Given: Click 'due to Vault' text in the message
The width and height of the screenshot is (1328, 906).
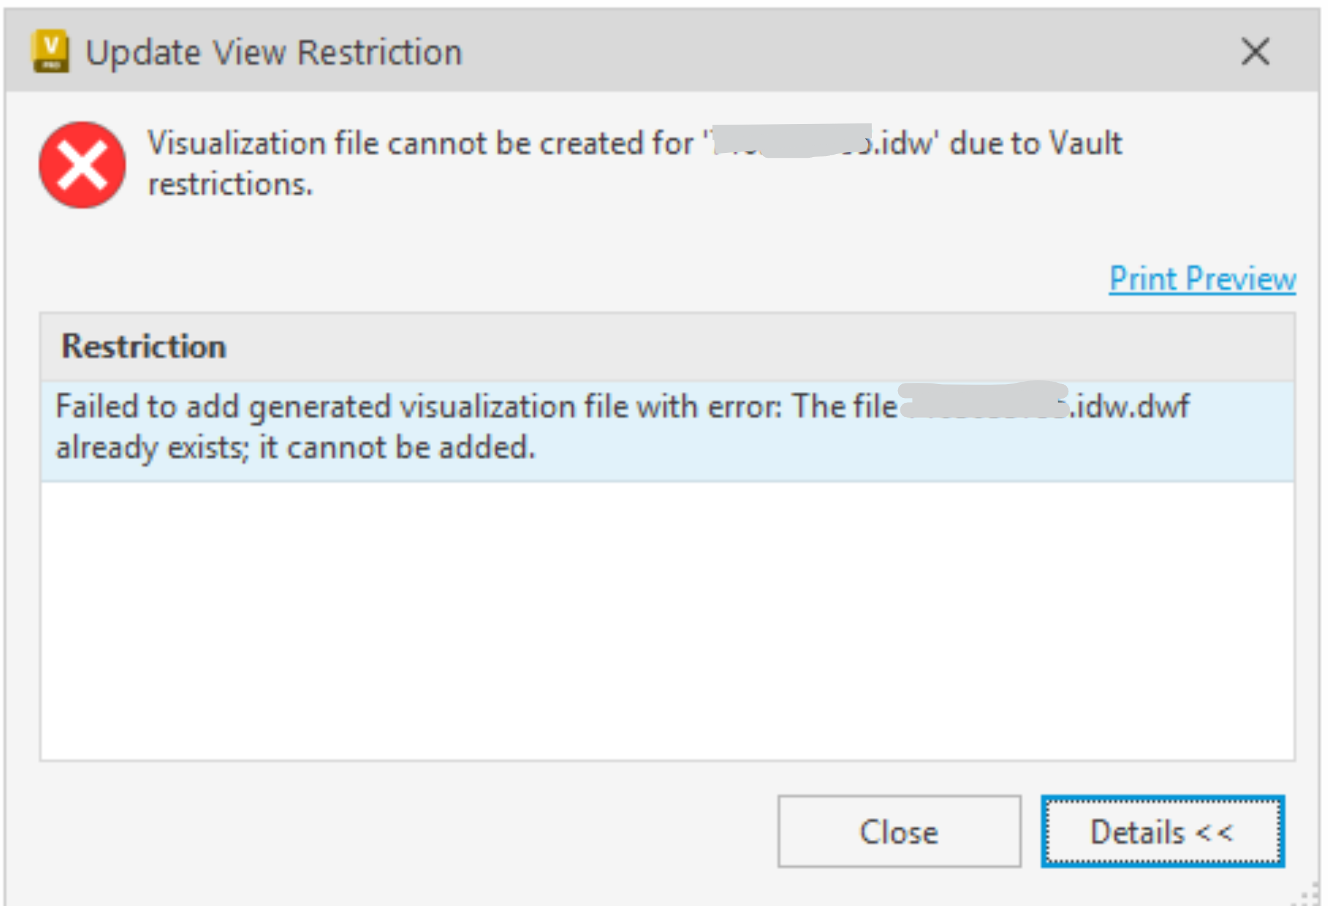Looking at the screenshot, I should (1036, 144).
